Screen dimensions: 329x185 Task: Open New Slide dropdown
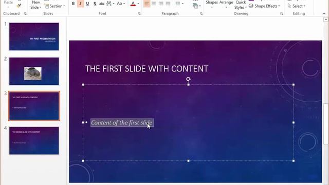tap(35, 5)
